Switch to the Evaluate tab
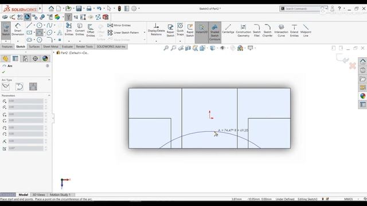Viewport: 367px width, 206px height. click(x=67, y=47)
